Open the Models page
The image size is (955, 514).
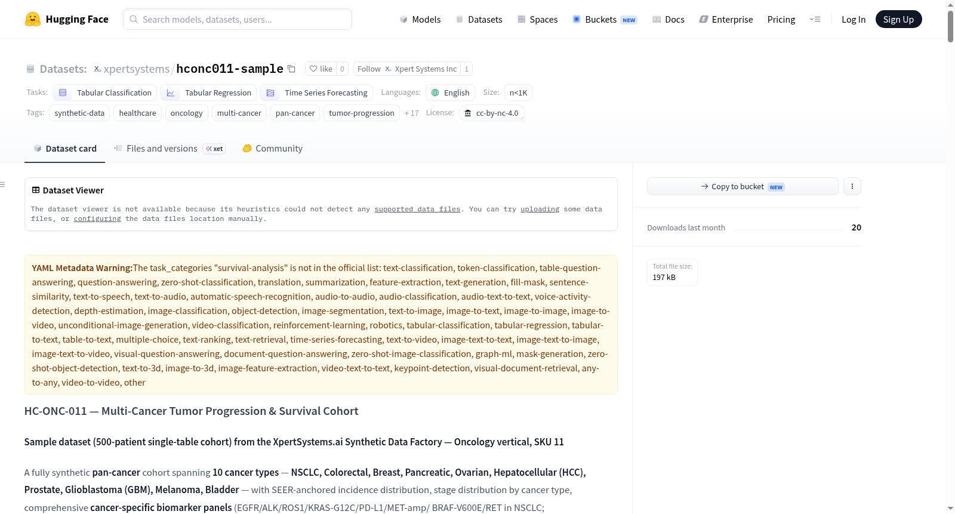pyautogui.click(x=420, y=19)
